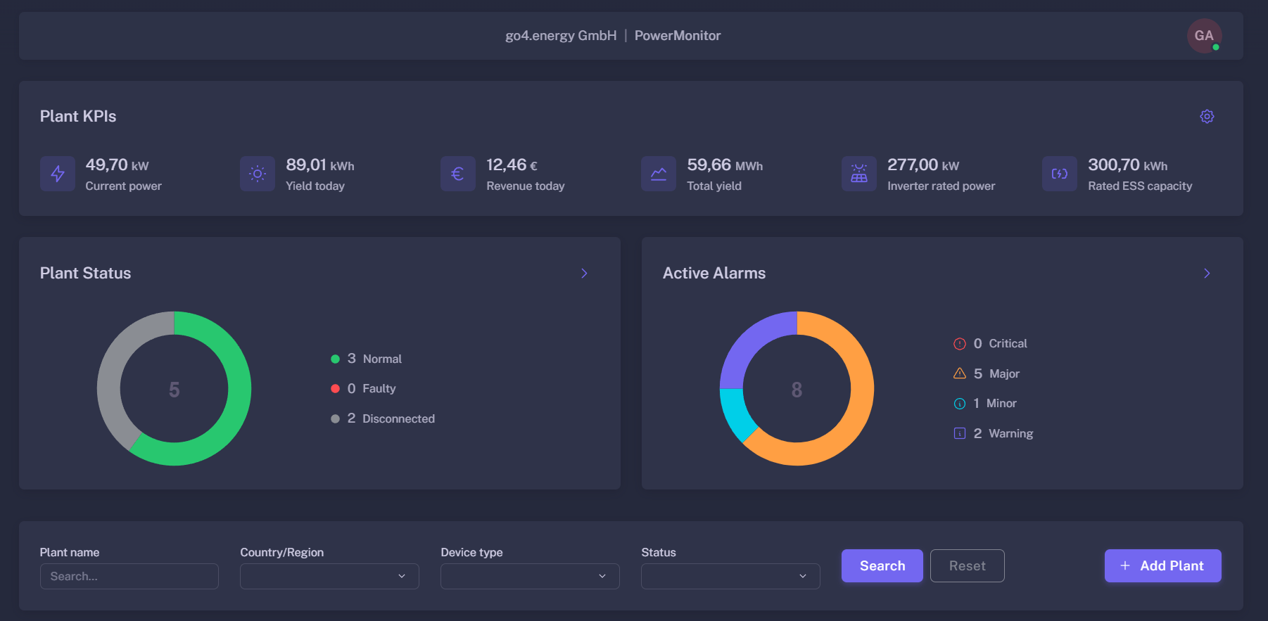Click the Search button
Viewport: 1268px width, 621px height.
pyautogui.click(x=882, y=566)
